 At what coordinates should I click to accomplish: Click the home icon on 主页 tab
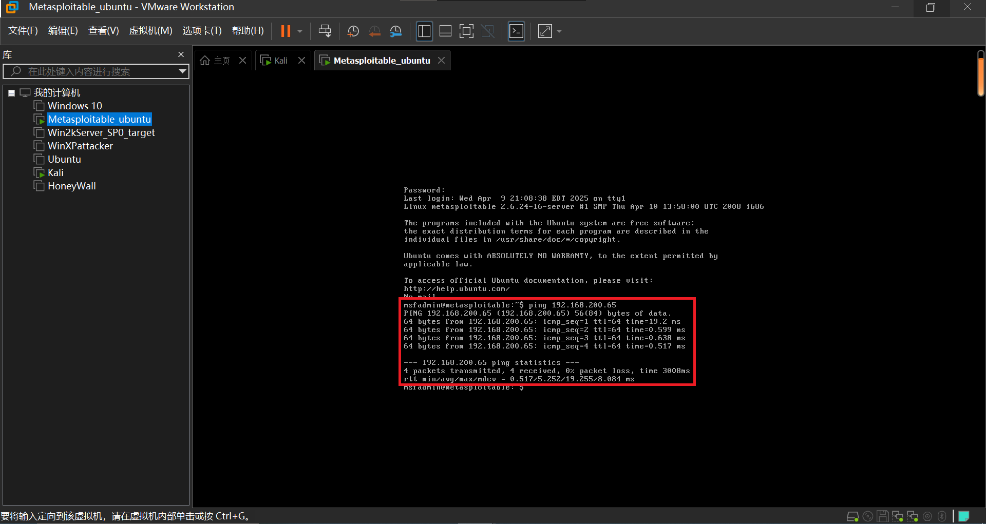coord(205,61)
